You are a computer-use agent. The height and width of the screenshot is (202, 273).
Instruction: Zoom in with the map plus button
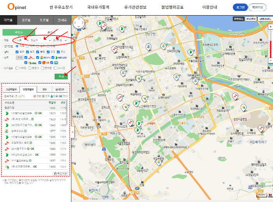point(271,27)
